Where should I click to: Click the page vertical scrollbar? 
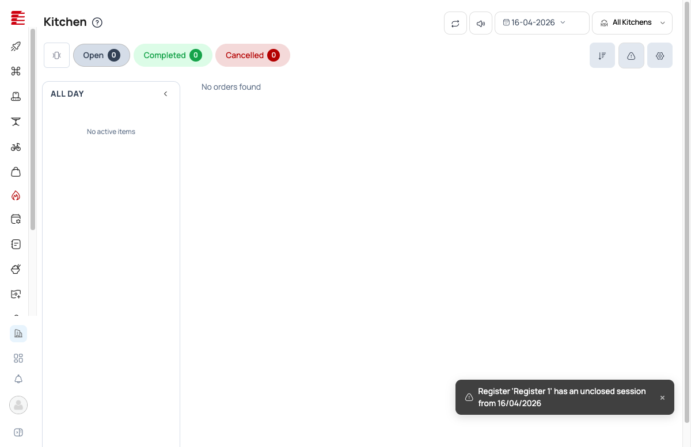[686, 212]
